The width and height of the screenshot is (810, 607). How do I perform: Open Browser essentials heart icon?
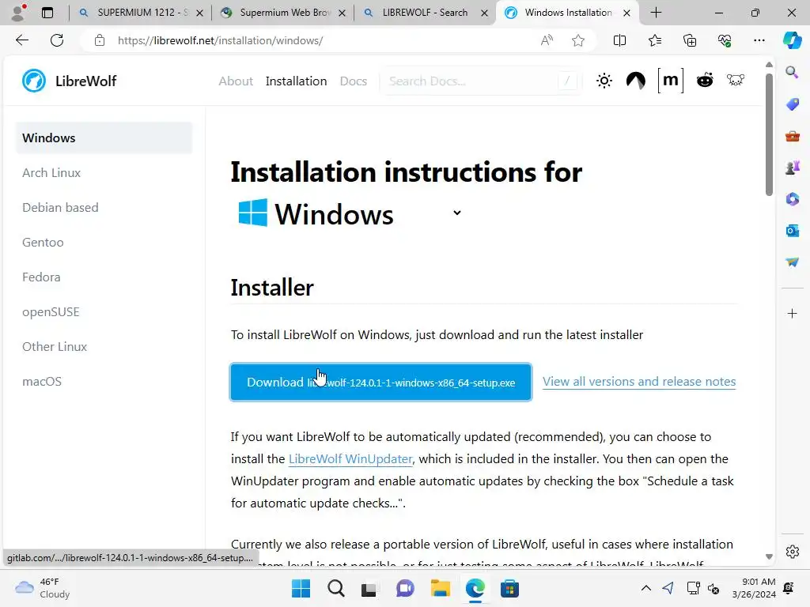coord(725,40)
